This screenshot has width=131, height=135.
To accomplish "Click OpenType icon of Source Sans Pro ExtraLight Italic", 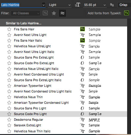I will [x=82, y=80].
